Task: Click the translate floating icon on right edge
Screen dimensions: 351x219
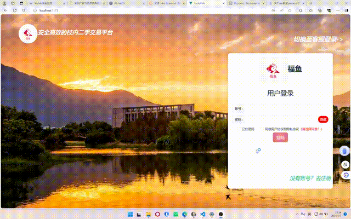Action: (x=346, y=165)
